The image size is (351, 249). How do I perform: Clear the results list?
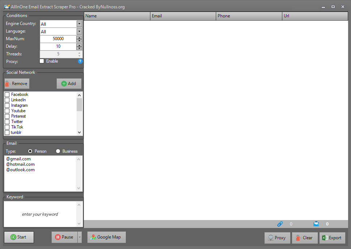305,238
